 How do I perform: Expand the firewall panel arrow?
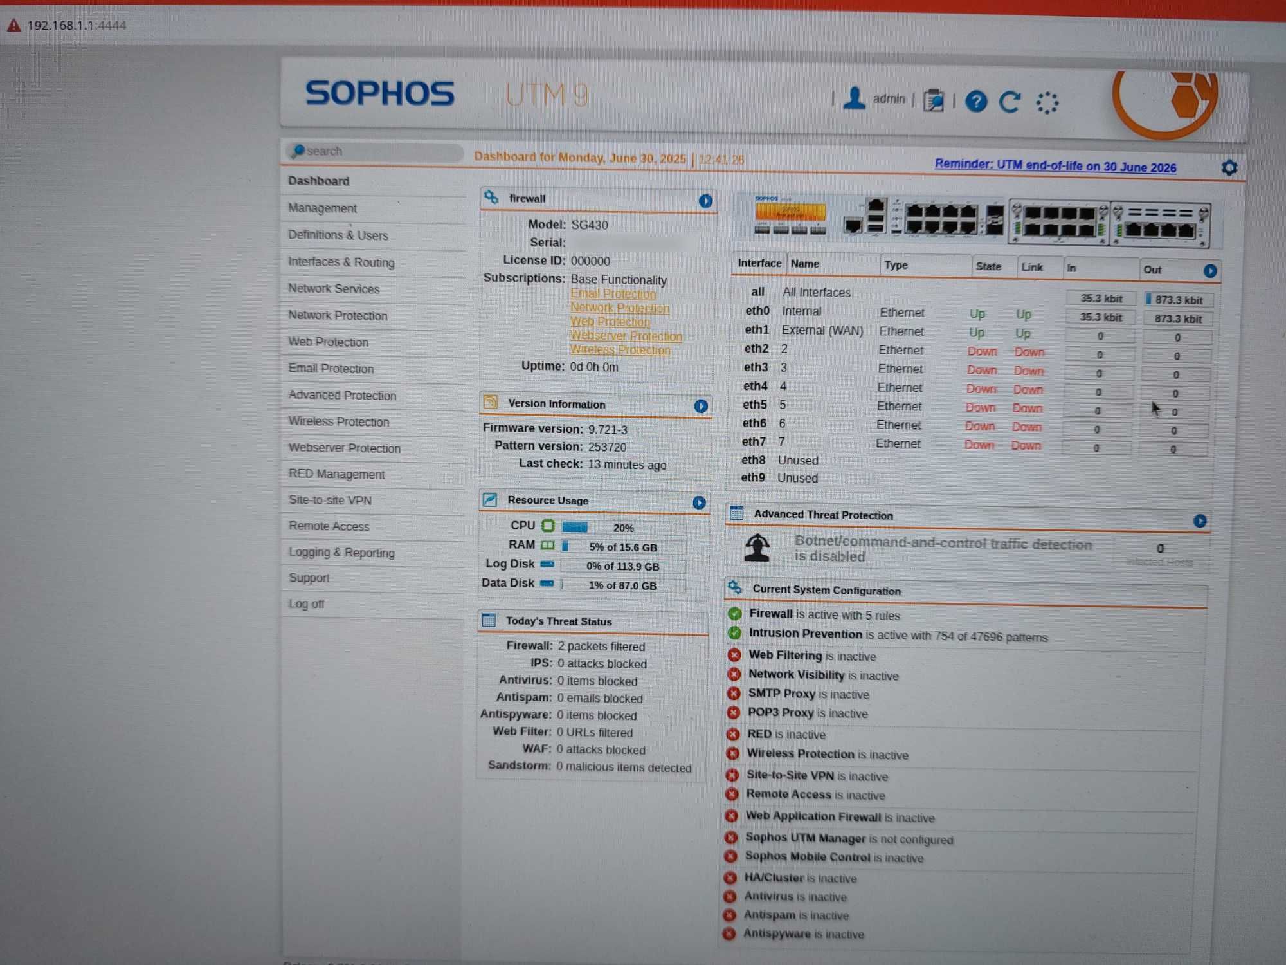tap(705, 201)
